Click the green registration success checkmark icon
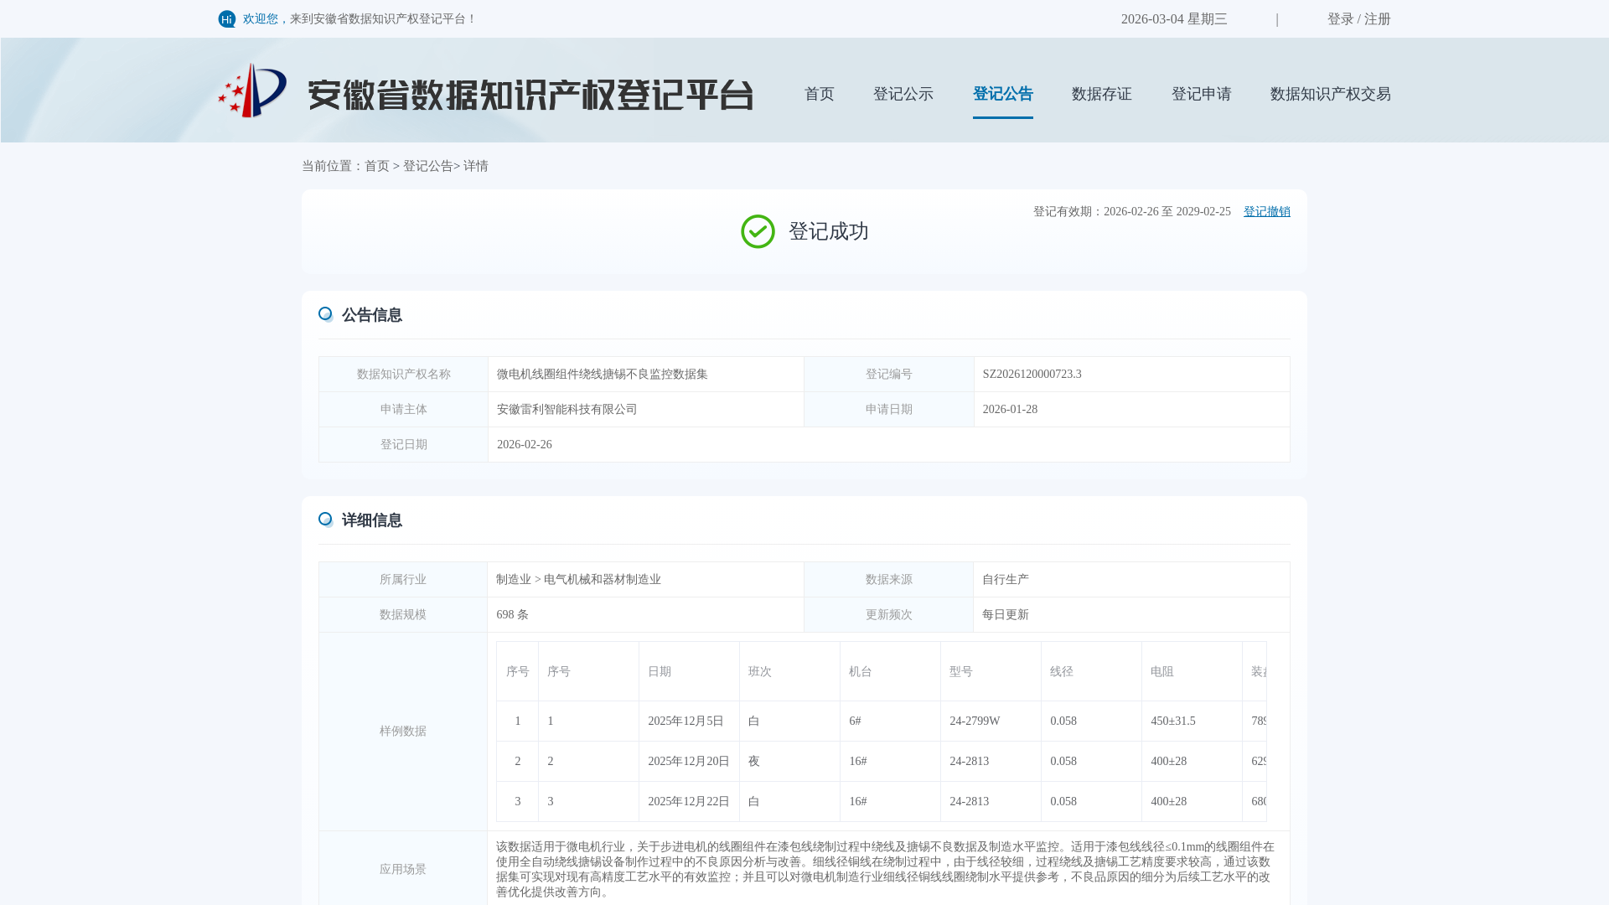 coord(758,231)
